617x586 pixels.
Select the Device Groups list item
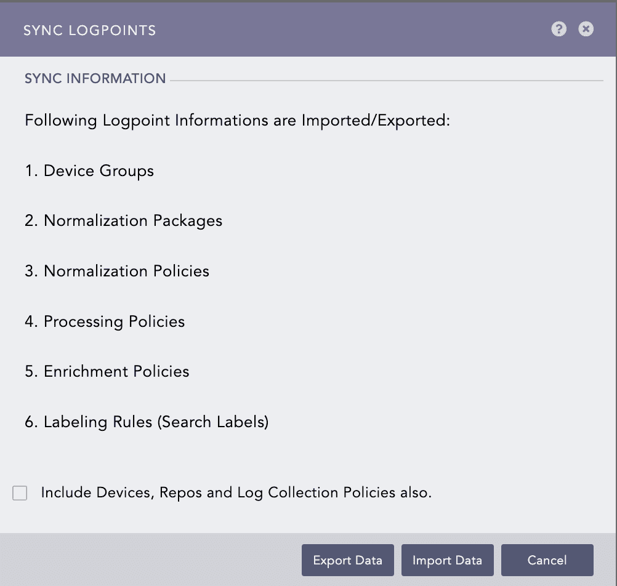coord(89,171)
